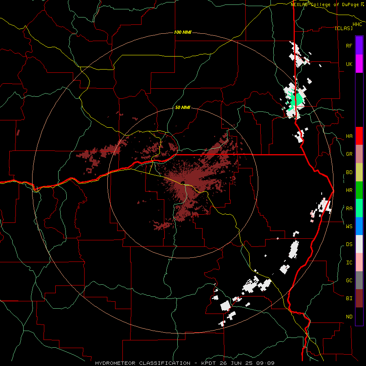Click the BD yellow legend swatch
Viewport: 366px width, 366px height.
pos(359,172)
